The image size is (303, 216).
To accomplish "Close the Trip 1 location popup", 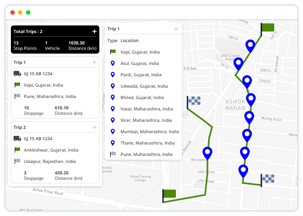I will (176, 29).
